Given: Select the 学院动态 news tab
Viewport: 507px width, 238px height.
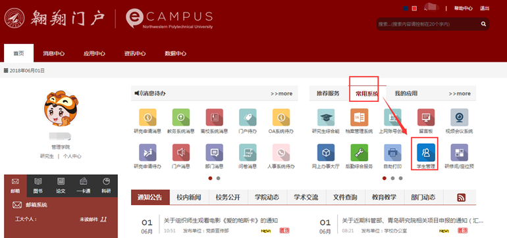Looking at the screenshot, I should [x=267, y=197].
